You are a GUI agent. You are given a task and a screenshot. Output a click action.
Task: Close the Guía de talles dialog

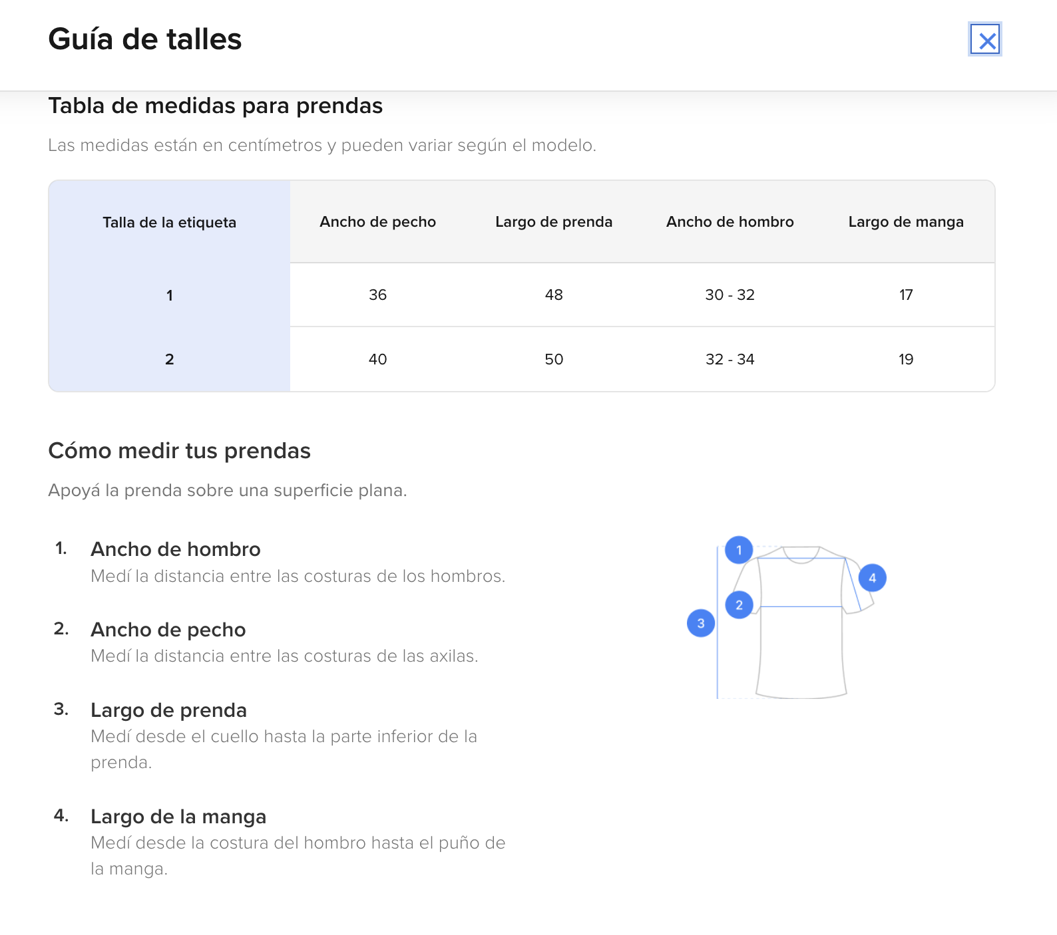coord(985,40)
